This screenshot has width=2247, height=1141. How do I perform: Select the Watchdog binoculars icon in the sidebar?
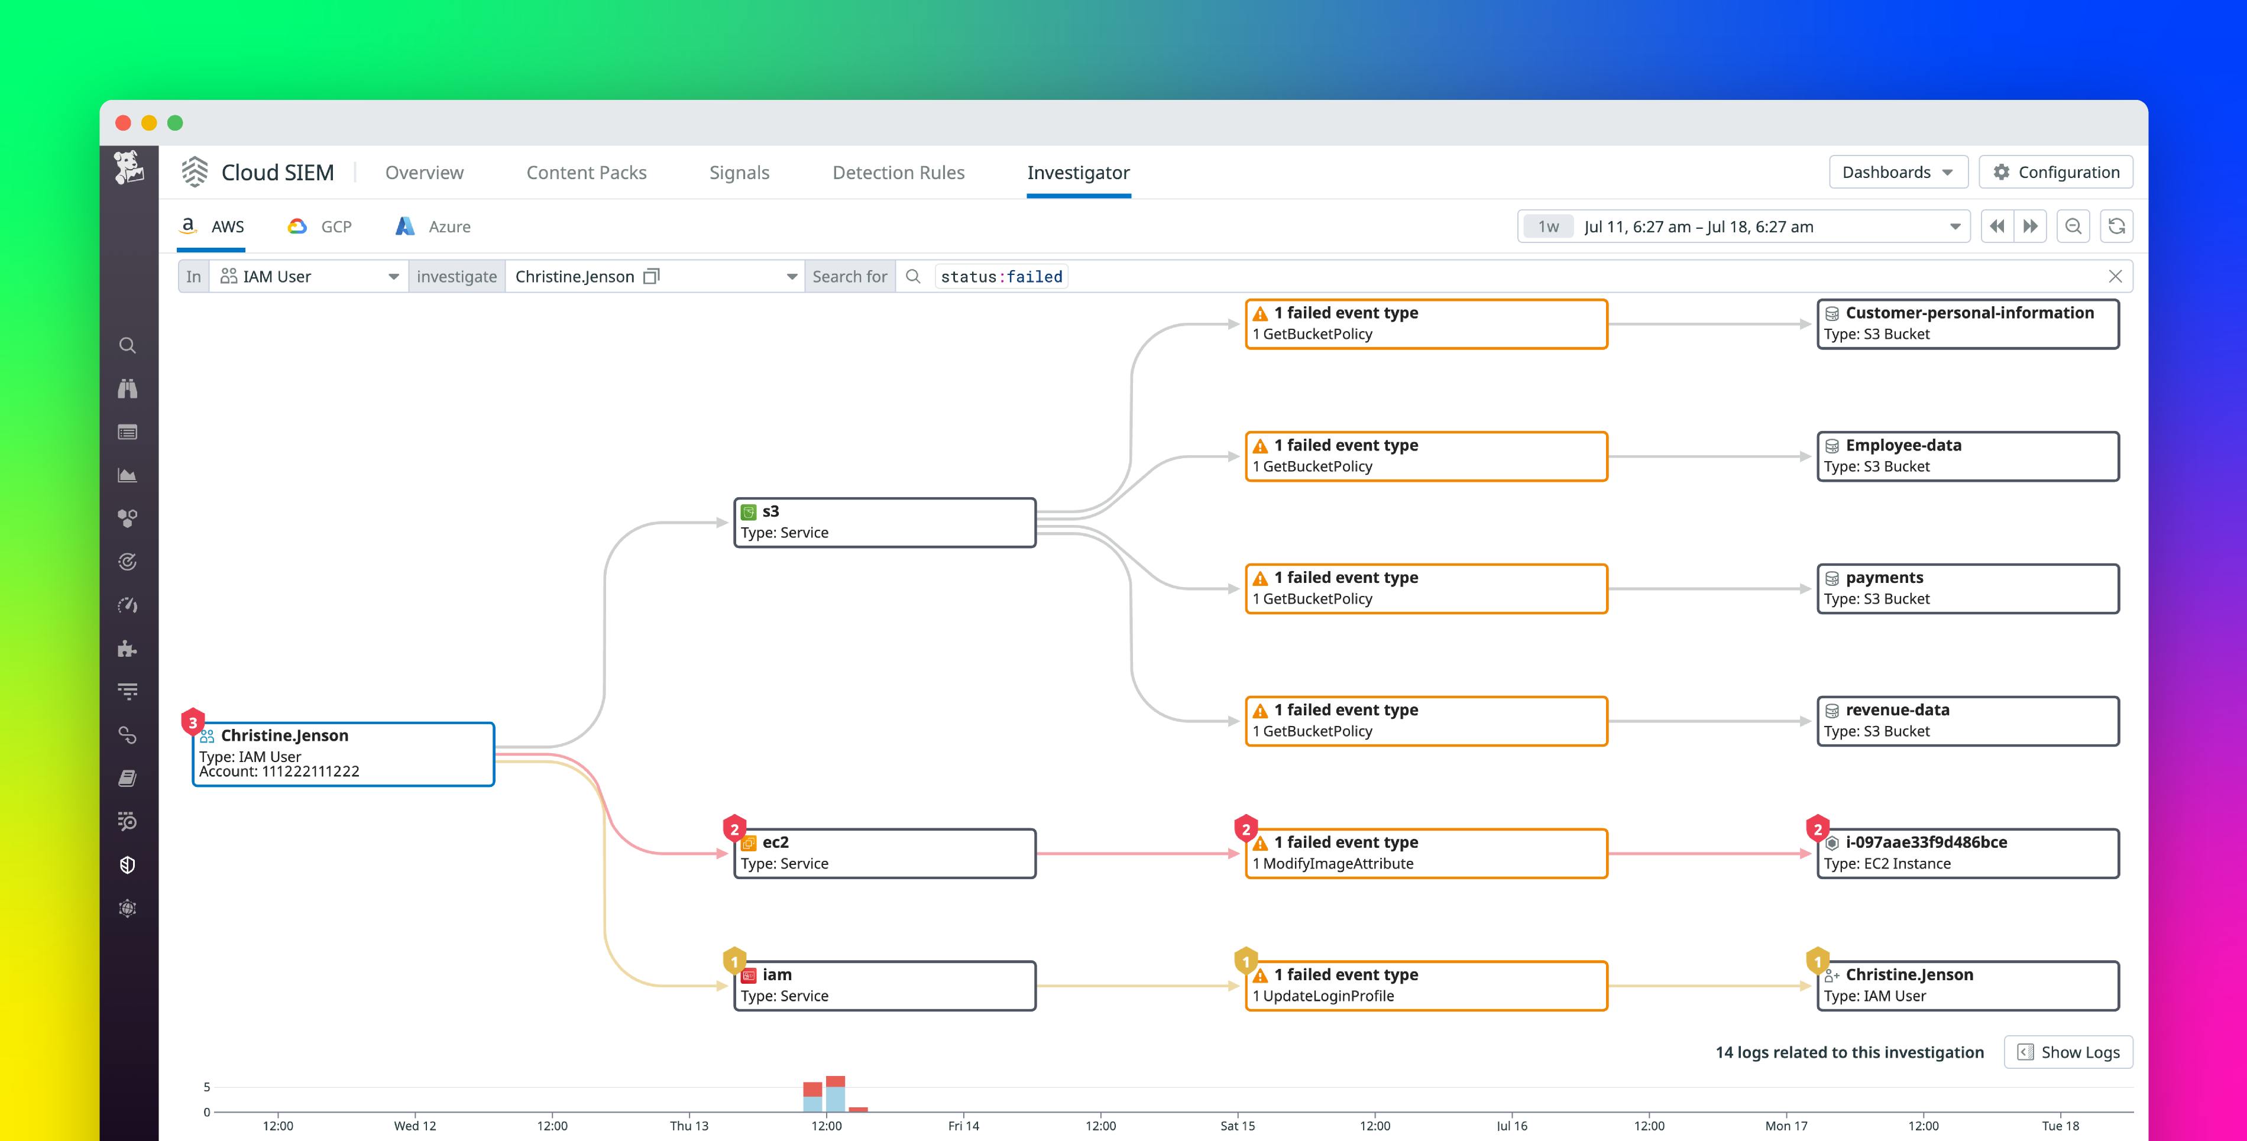[x=127, y=388]
